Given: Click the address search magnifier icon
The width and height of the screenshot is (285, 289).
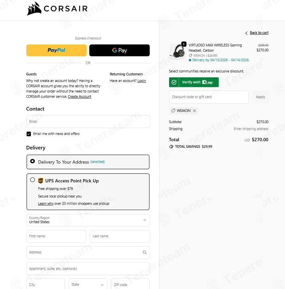Looking at the screenshot, I should 145,252.
